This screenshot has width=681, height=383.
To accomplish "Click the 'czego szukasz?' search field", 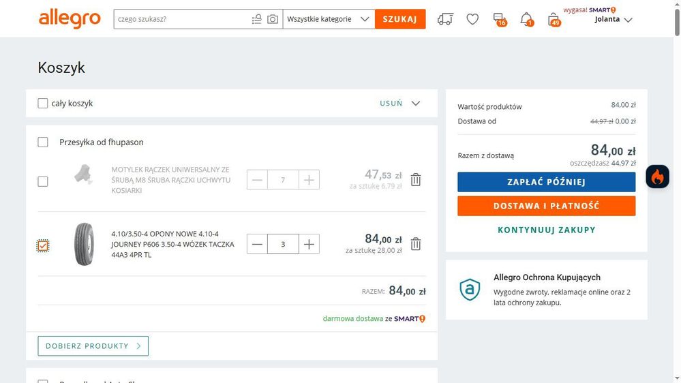I will 181,19.
